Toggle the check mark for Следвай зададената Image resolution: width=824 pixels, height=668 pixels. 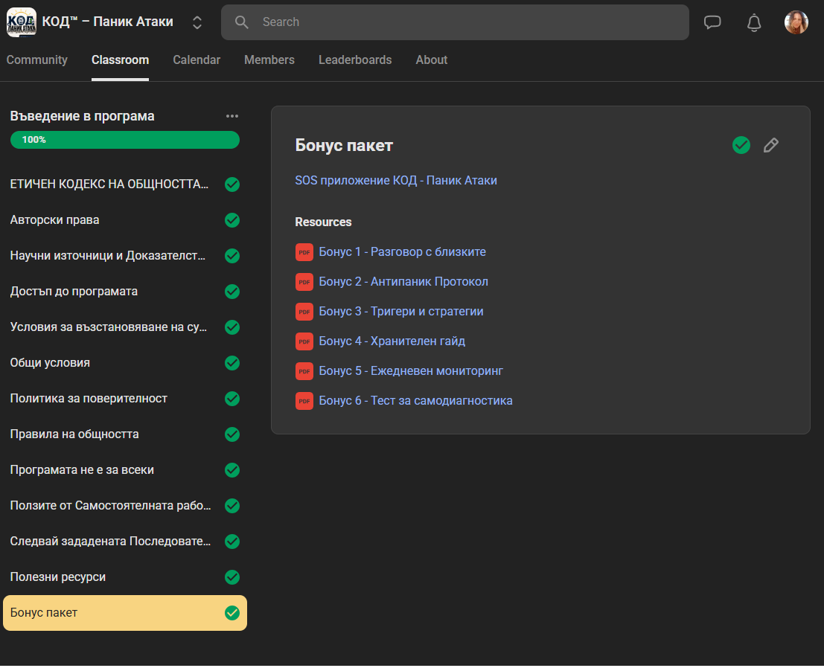click(232, 542)
